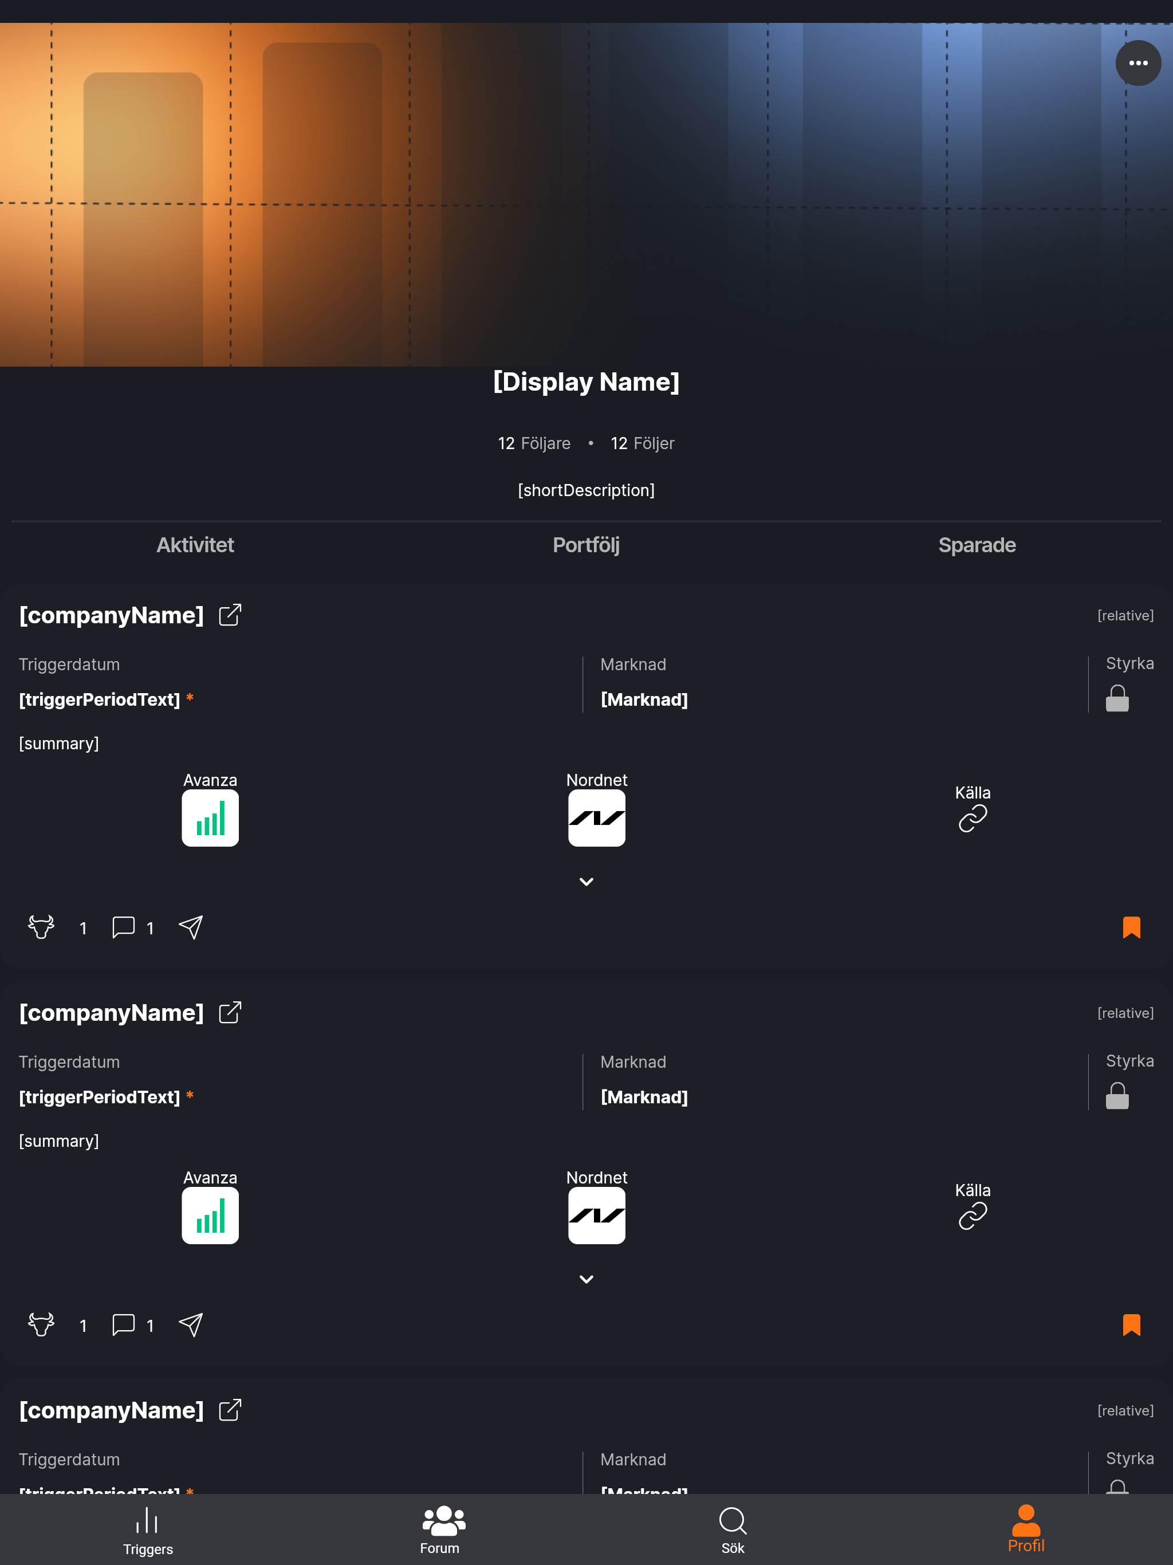
Task: Tap [triggerPeriodText] value in second trigger card
Action: [x=100, y=1098]
